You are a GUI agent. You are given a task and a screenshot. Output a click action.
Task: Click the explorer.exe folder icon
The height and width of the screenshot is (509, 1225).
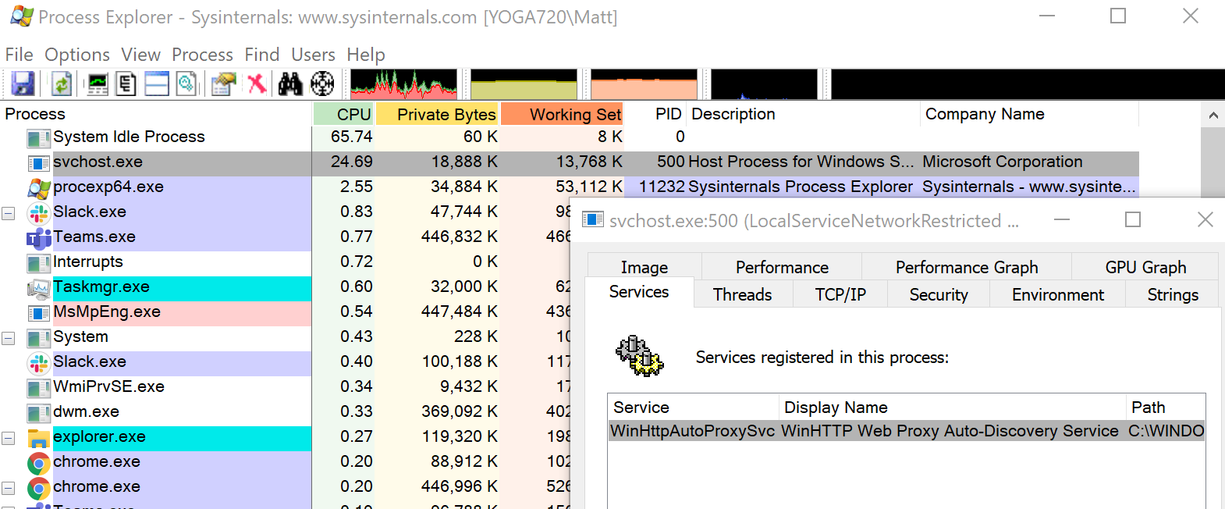click(38, 438)
